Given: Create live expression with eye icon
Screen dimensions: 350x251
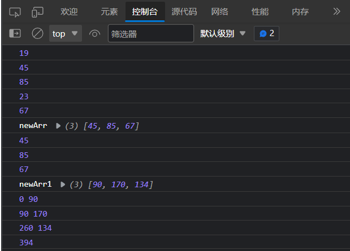Looking at the screenshot, I should coord(94,34).
